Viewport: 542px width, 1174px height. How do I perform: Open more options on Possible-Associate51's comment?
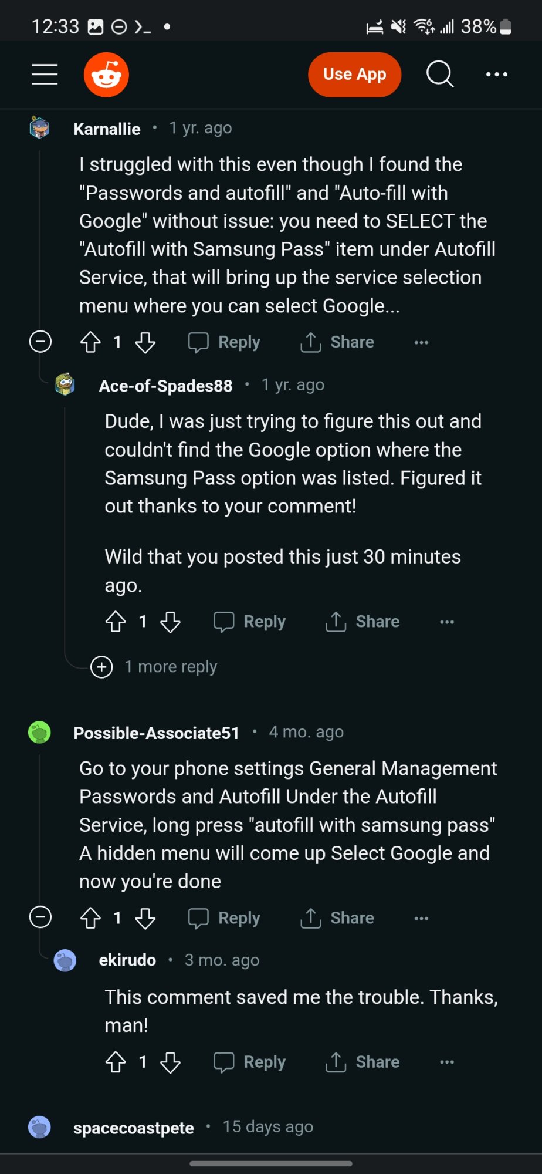421,918
